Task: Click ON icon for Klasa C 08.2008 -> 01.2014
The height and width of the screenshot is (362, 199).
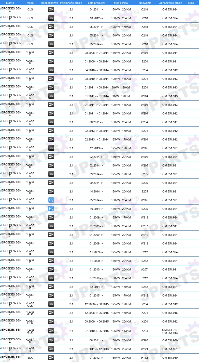Action: pos(51,53)
